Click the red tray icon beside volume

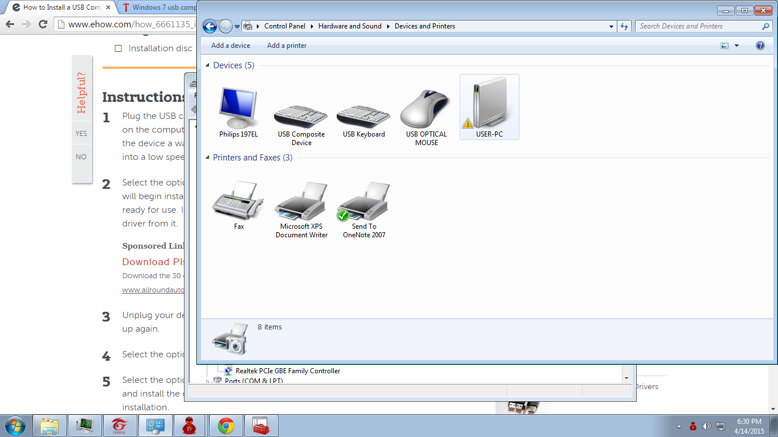[693, 426]
